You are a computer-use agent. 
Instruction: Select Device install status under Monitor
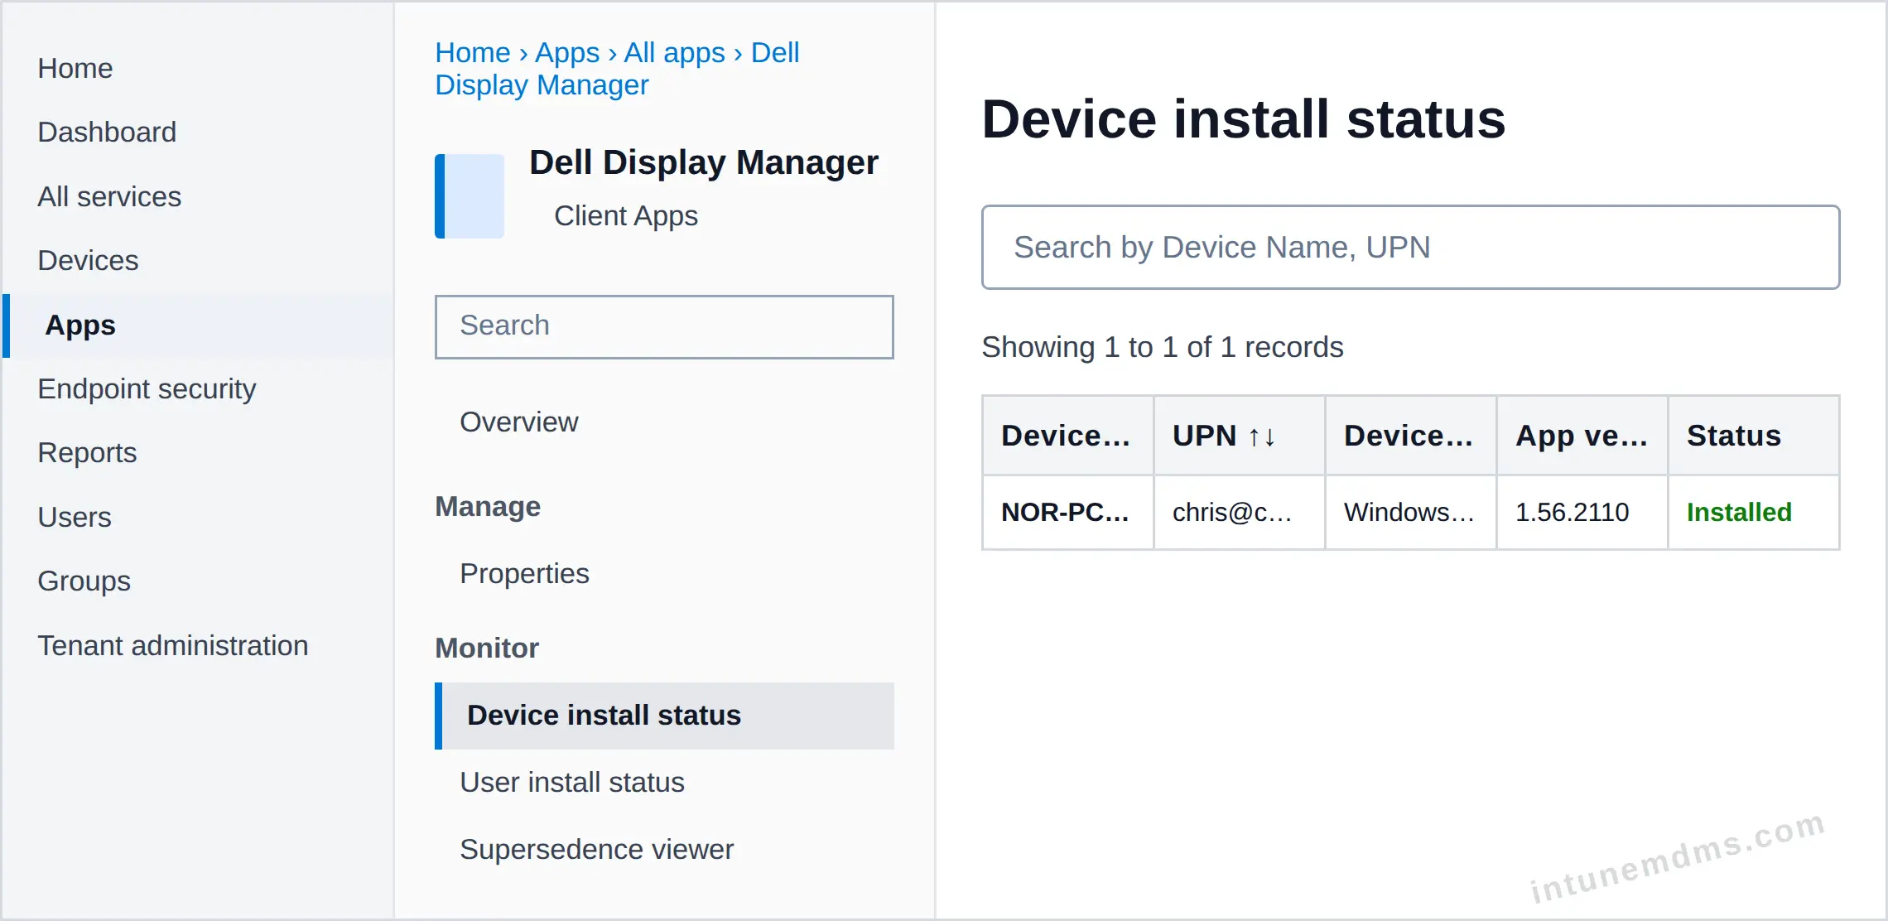(x=664, y=716)
